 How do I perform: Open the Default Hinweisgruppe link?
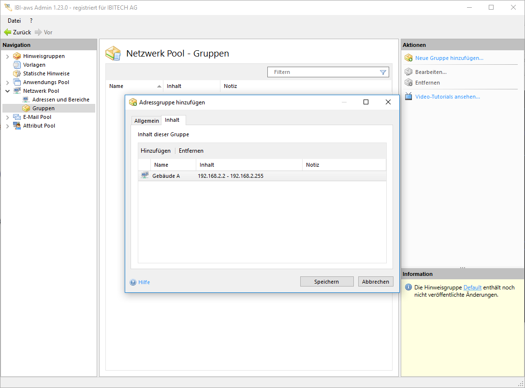pyautogui.click(x=472, y=287)
